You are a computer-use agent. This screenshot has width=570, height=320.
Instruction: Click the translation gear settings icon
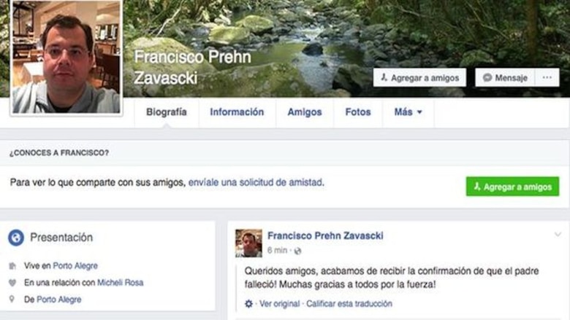pos(248,304)
